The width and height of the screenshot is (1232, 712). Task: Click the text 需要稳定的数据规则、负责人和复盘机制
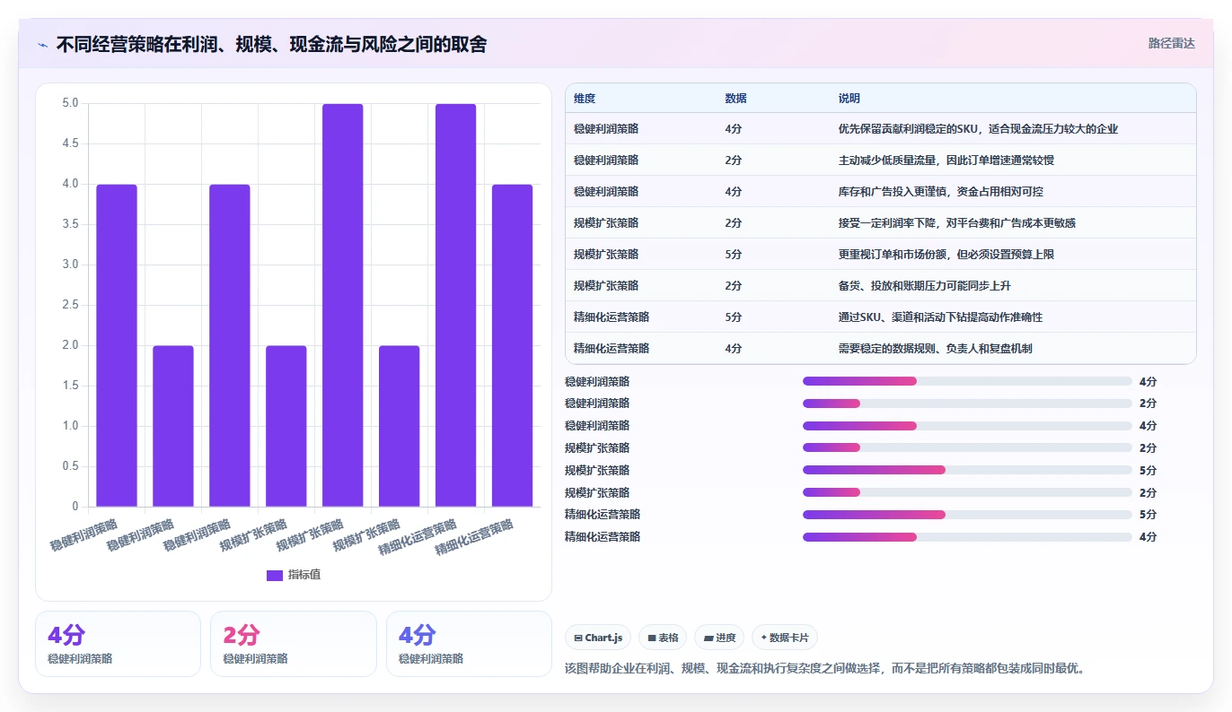(x=935, y=349)
